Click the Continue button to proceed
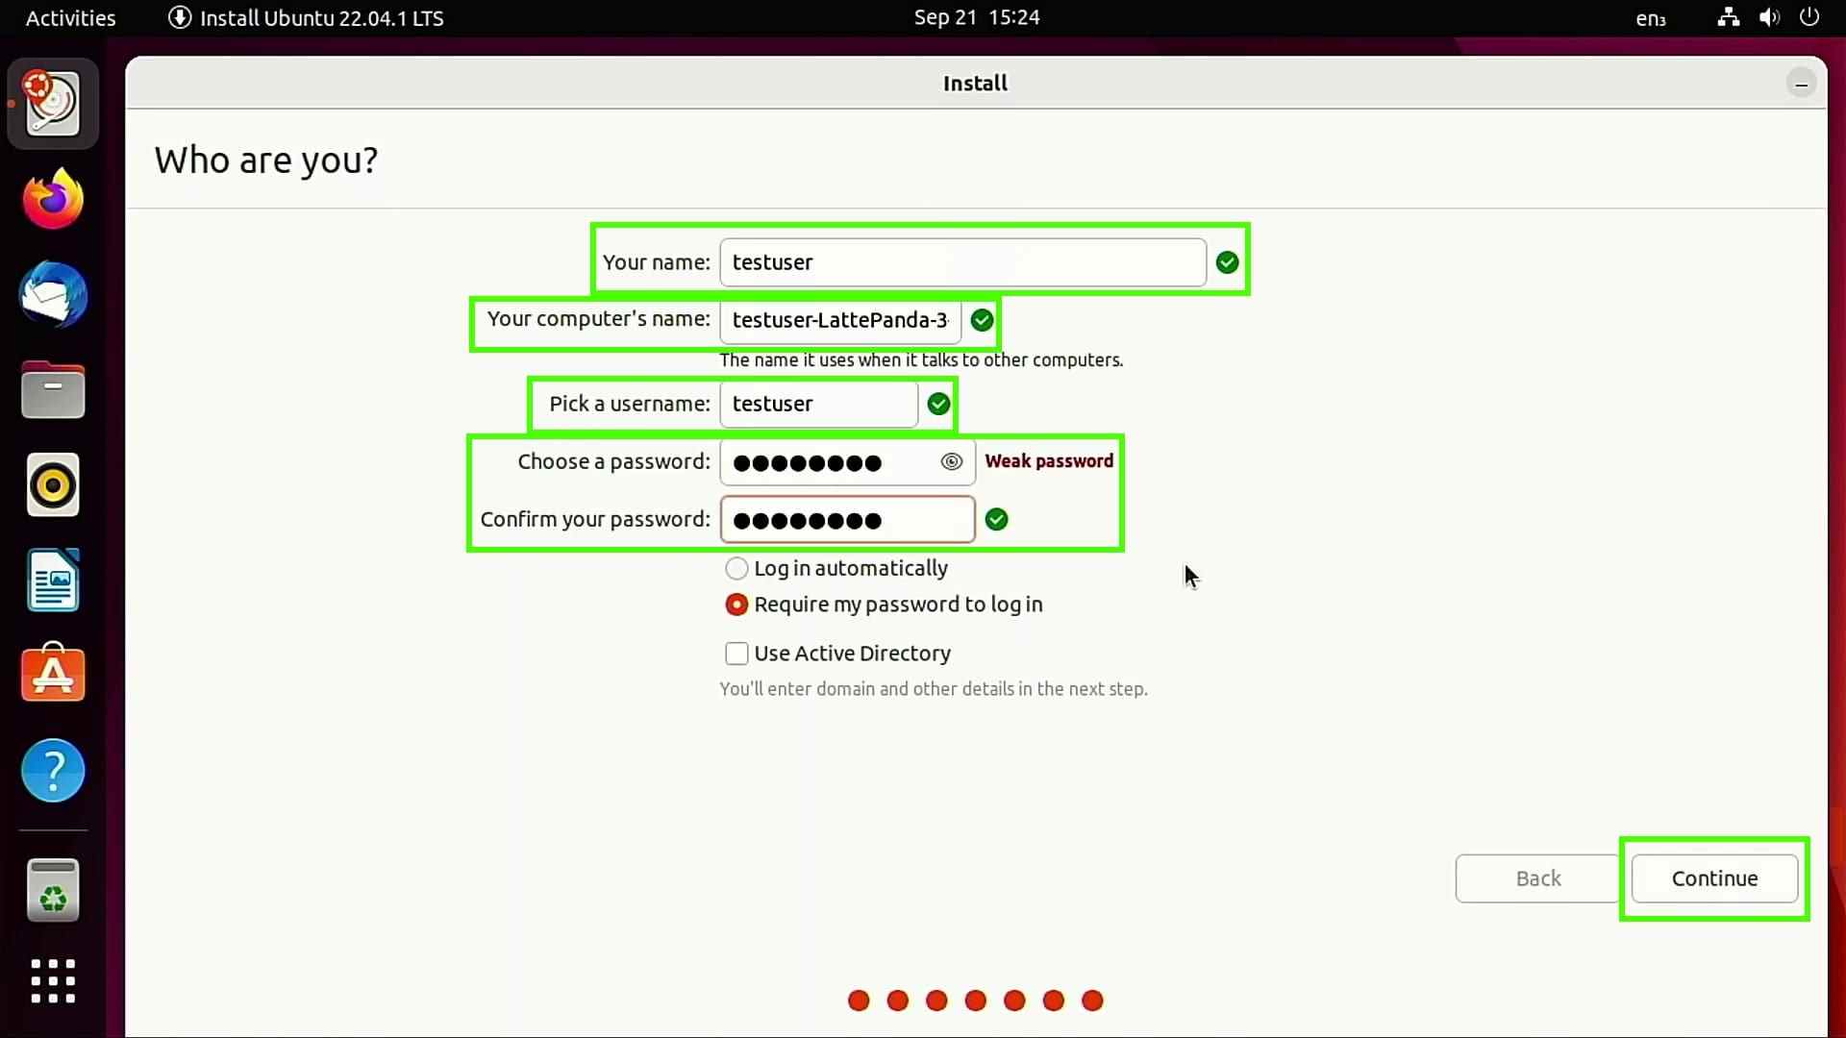Viewport: 1846px width, 1038px height. click(1714, 878)
